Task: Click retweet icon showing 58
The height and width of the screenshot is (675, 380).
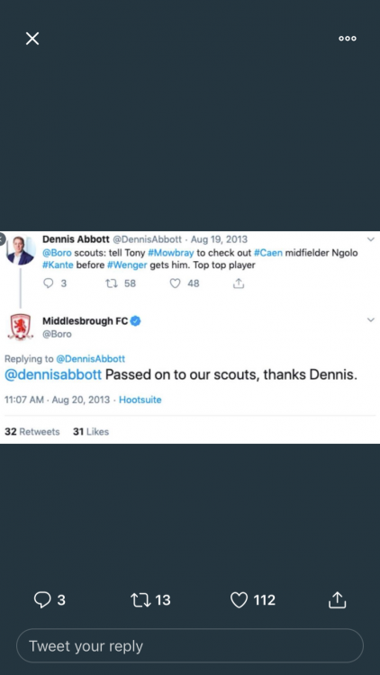Action: (x=112, y=283)
